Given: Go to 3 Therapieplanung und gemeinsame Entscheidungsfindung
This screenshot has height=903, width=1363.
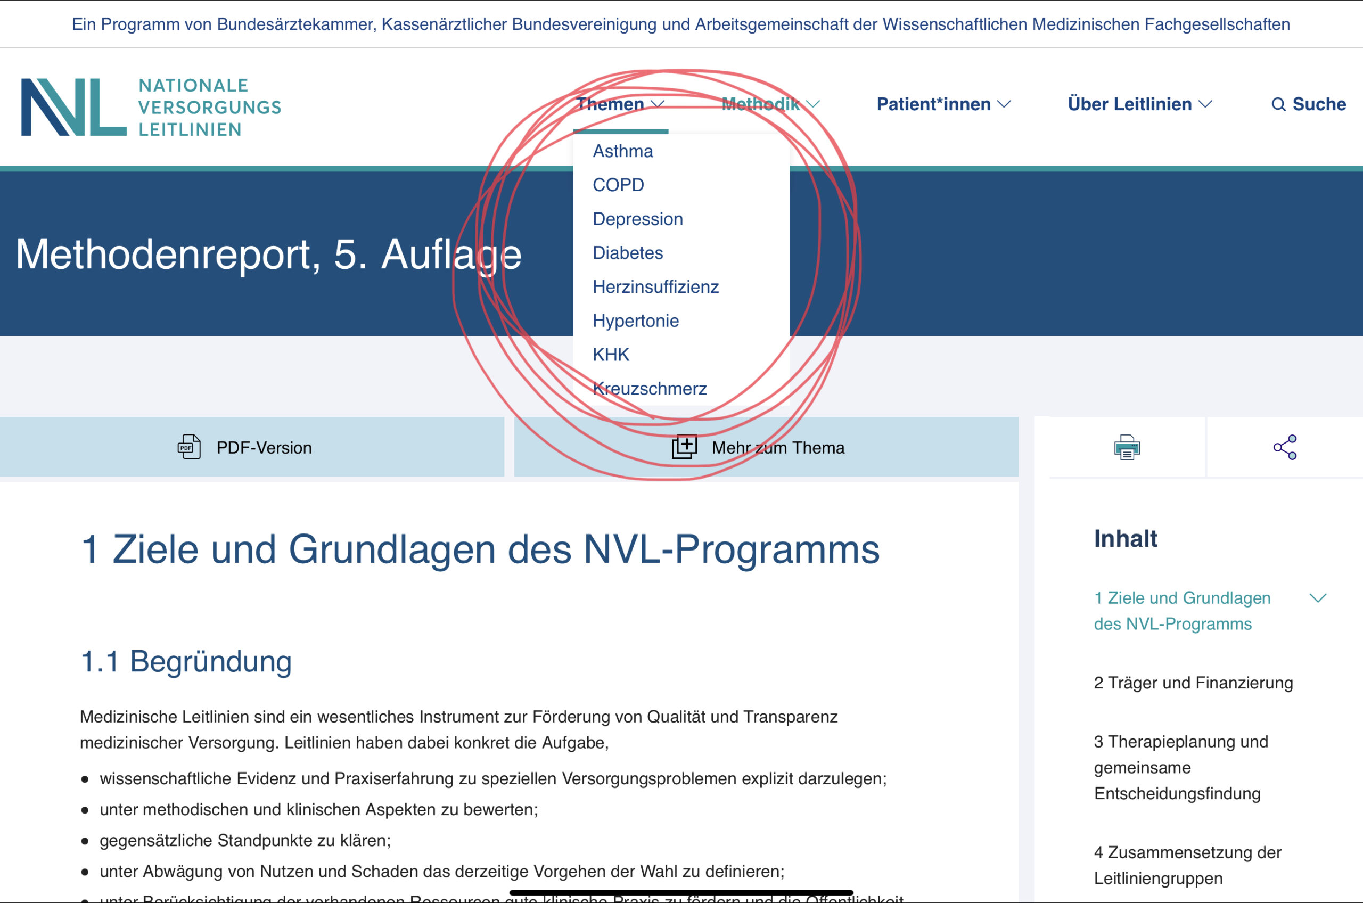Looking at the screenshot, I should [x=1181, y=768].
